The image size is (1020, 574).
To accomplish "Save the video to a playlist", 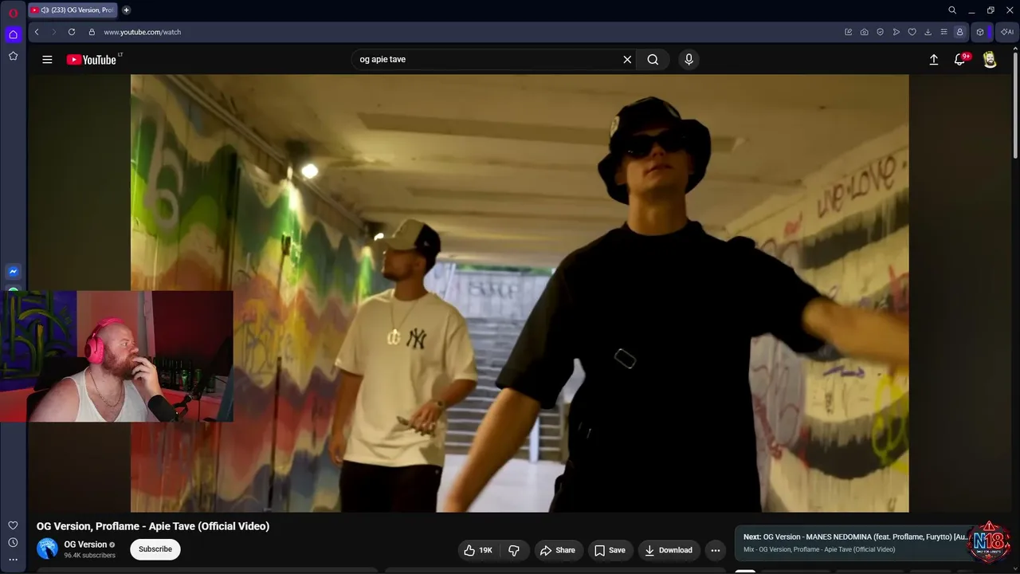I will coord(610,550).
